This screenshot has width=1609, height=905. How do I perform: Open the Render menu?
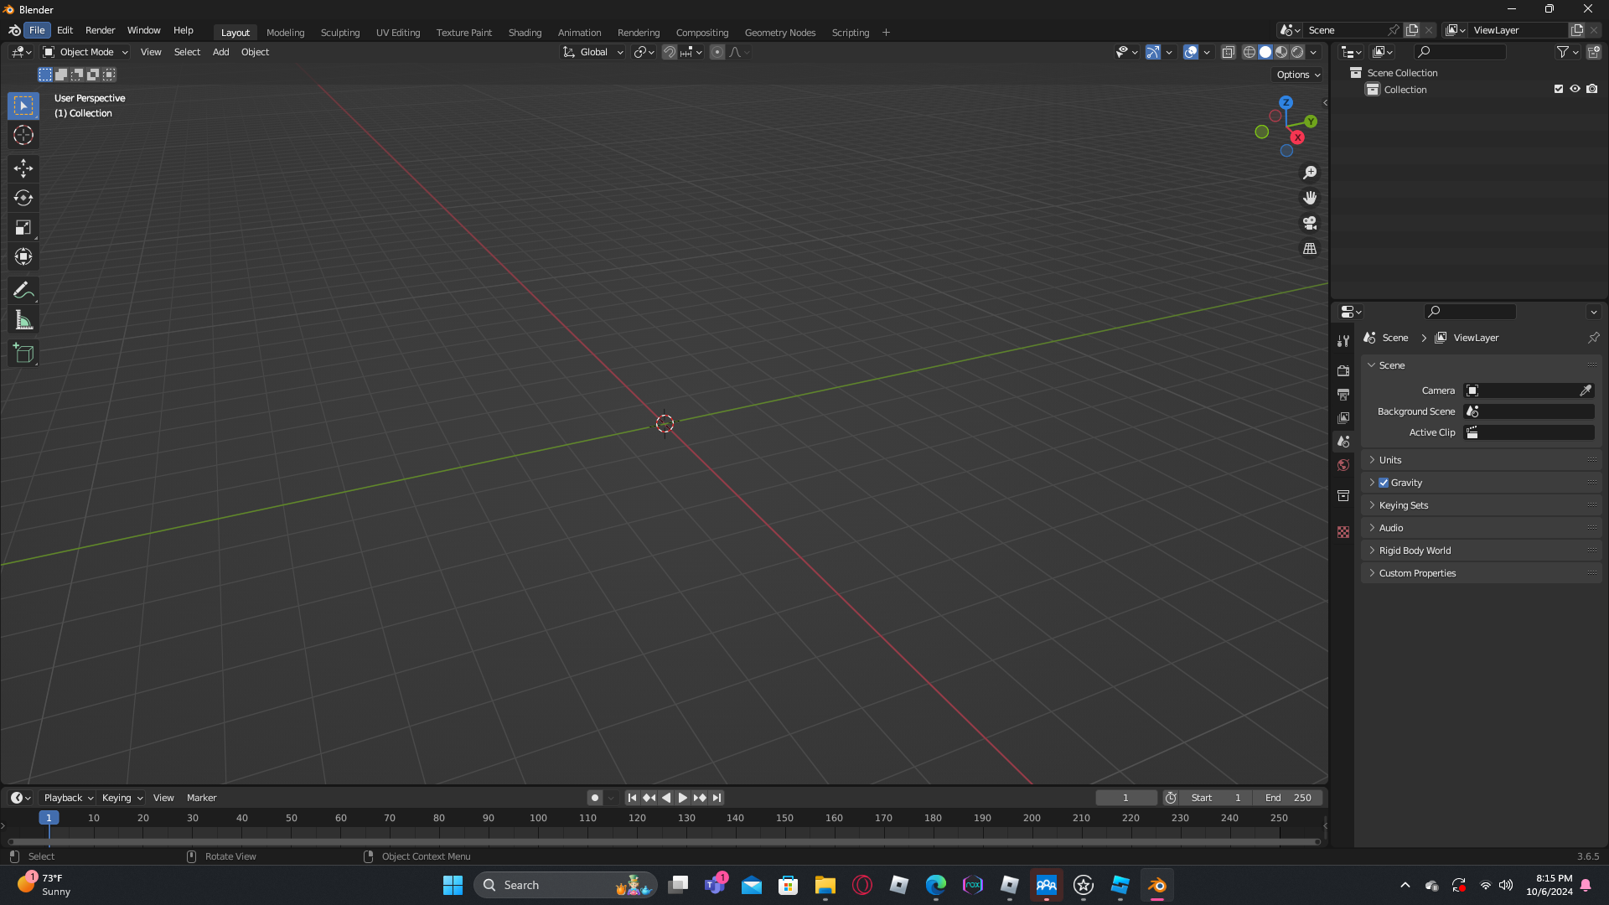pyautogui.click(x=100, y=30)
